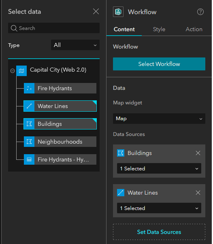This screenshot has width=213, height=244.
Task: Click Water Lines icon in Data Sources
Action: pos(121,193)
